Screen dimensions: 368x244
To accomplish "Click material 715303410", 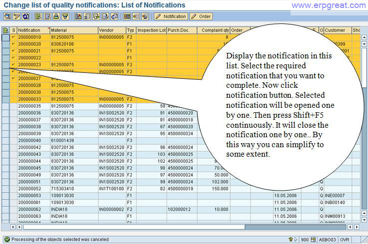I will click(x=62, y=189).
